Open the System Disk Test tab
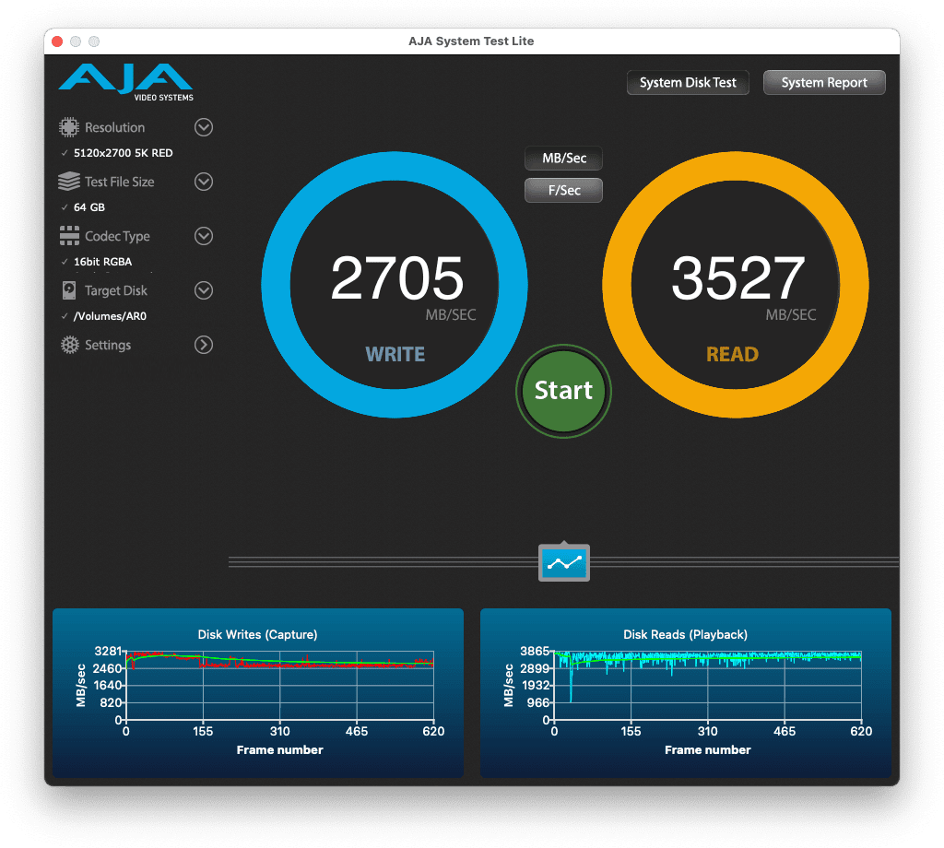 [x=688, y=82]
